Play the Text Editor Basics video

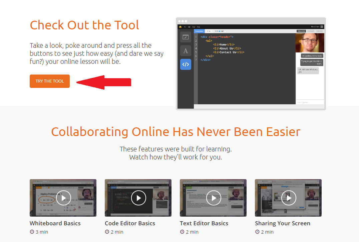(213, 198)
